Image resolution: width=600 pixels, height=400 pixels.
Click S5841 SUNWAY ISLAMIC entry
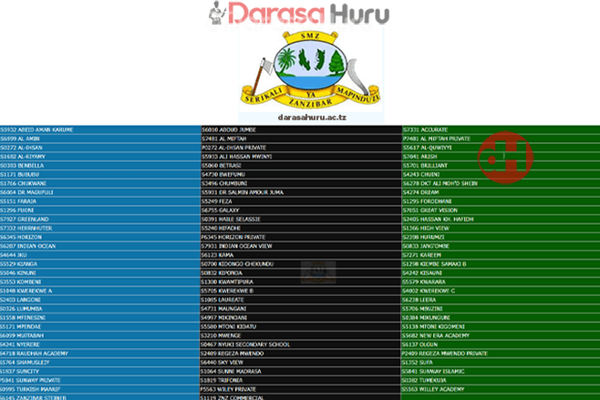433,372
